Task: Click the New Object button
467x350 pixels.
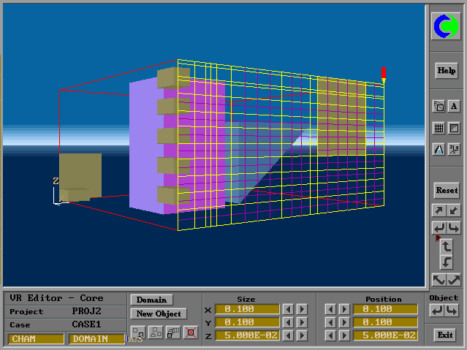Action: [158, 314]
